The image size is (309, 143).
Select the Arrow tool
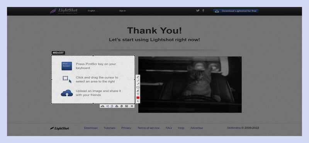(138, 84)
